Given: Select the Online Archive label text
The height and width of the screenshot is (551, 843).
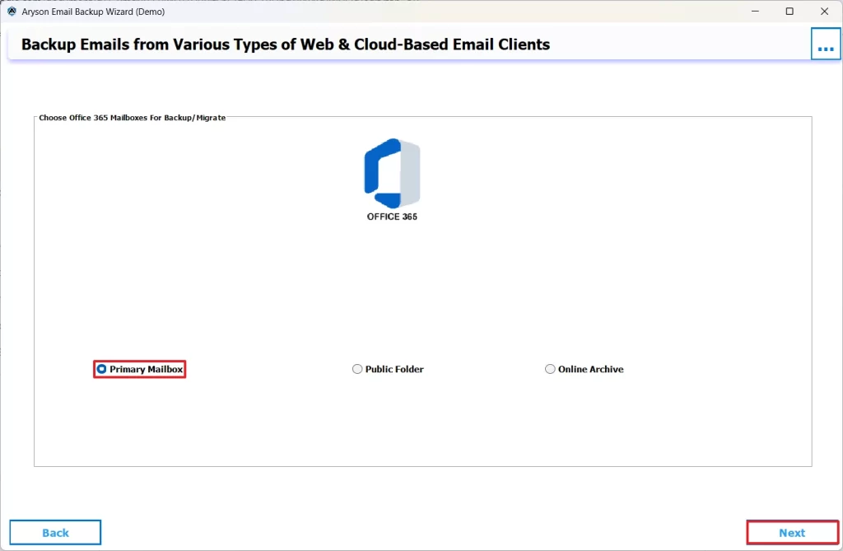Looking at the screenshot, I should click(590, 369).
